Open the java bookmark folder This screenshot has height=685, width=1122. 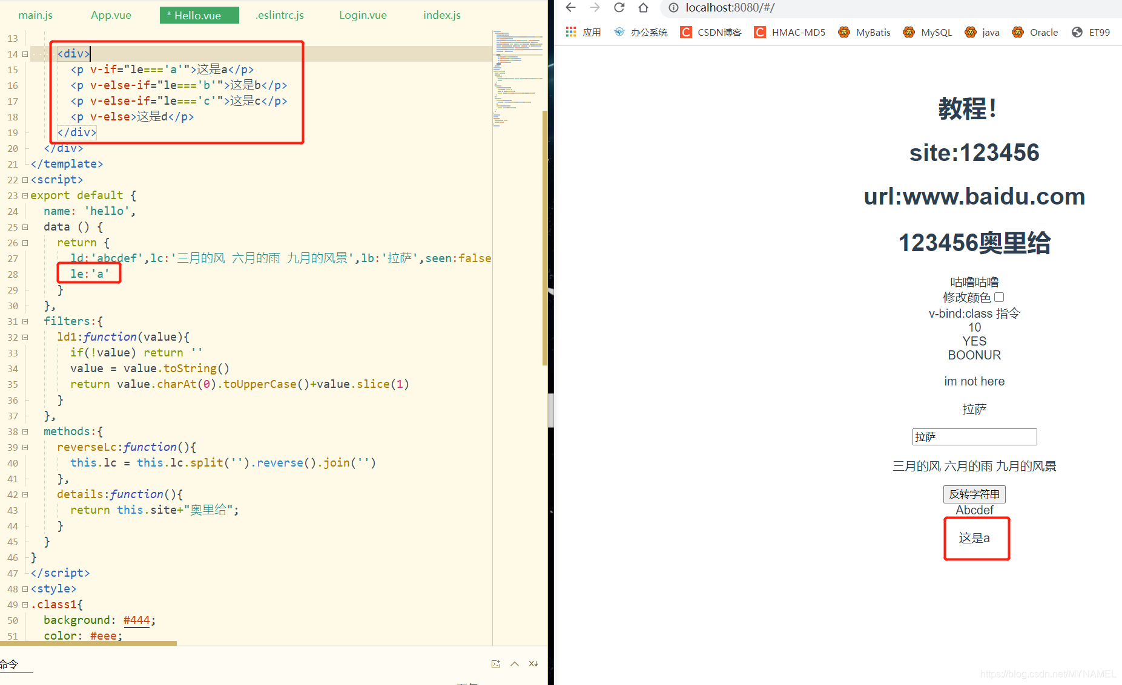click(x=982, y=32)
